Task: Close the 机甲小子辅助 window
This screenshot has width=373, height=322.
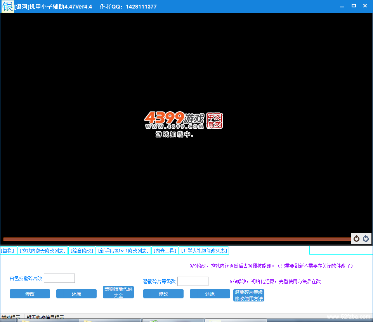Action: [365, 6]
